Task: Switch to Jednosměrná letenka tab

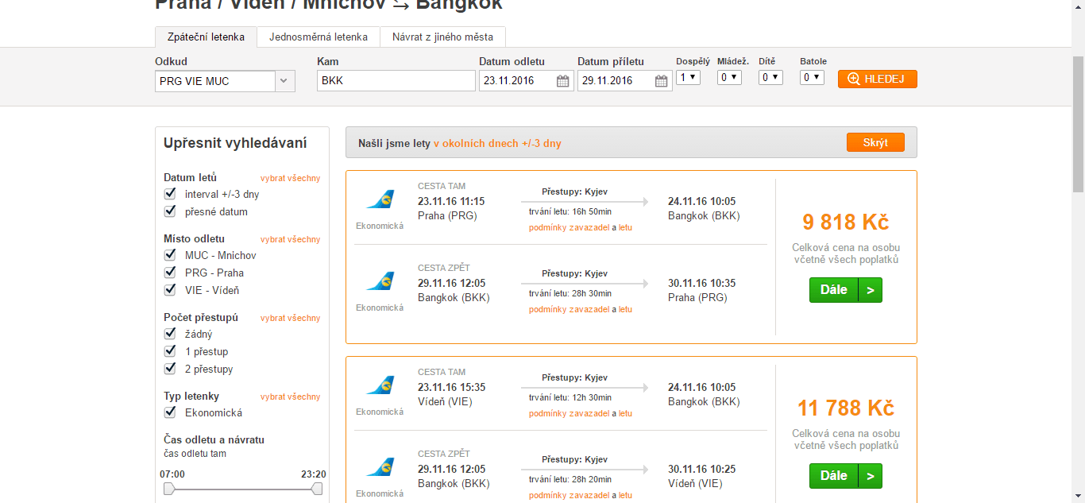Action: pos(319,37)
